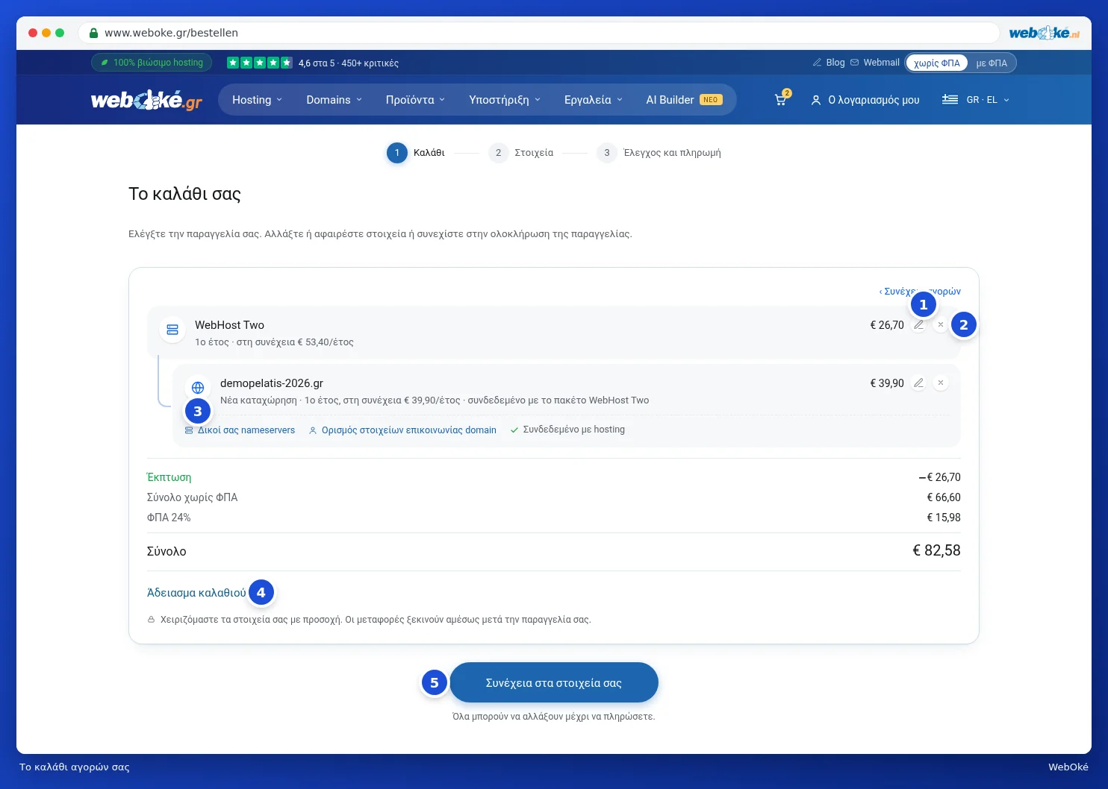Remove demopelatis-2026.gr with its X icon
Image resolution: width=1108 pixels, height=789 pixels.
coord(941,383)
